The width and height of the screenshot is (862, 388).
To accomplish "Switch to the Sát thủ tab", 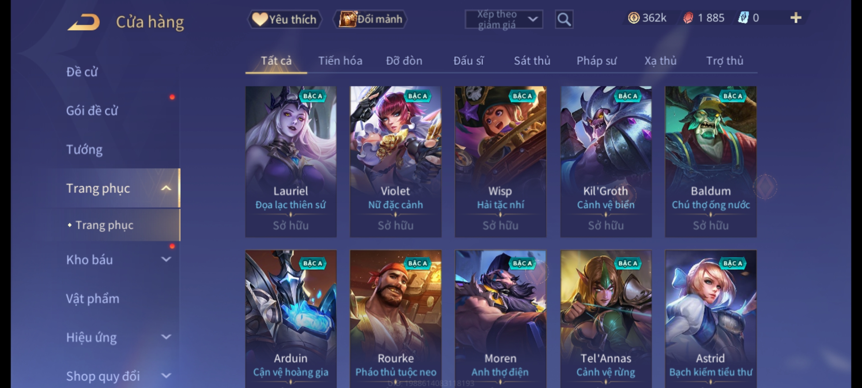I will tap(532, 61).
